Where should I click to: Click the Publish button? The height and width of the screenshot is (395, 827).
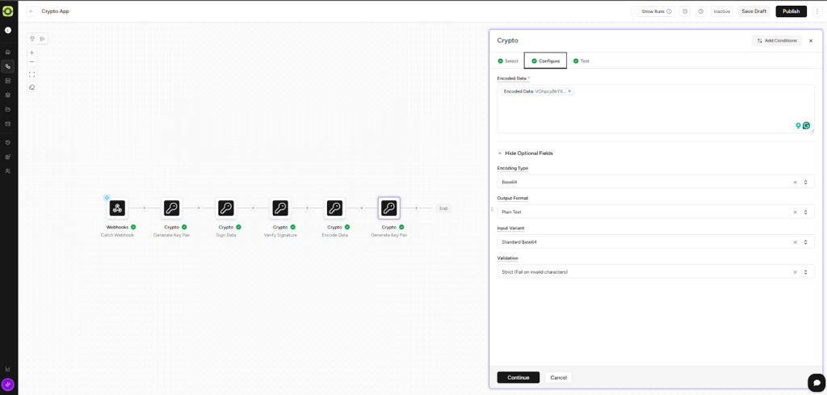791,11
